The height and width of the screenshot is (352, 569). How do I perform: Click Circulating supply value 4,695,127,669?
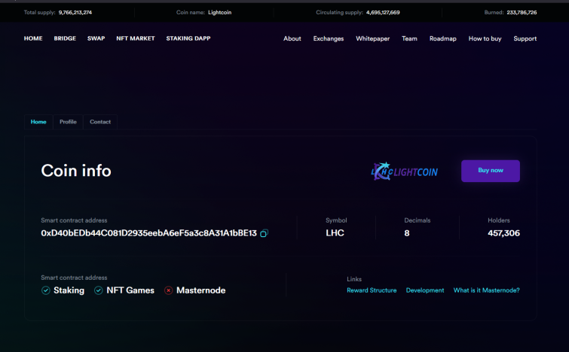click(x=383, y=12)
